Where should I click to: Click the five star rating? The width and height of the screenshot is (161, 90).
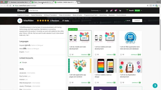tap(43, 20)
